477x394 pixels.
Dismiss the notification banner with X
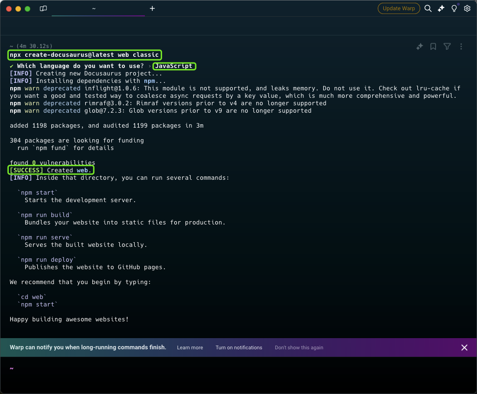[464, 347]
